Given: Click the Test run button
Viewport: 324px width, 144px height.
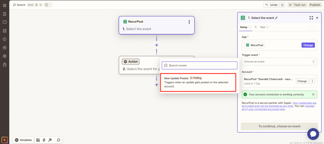Looking at the screenshot, I should [x=297, y=5].
